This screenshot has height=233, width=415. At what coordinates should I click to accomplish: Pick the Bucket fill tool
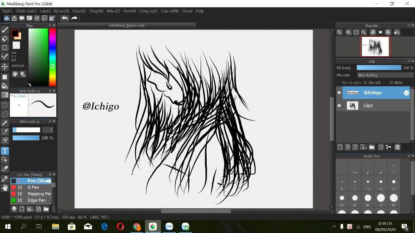point(5,86)
